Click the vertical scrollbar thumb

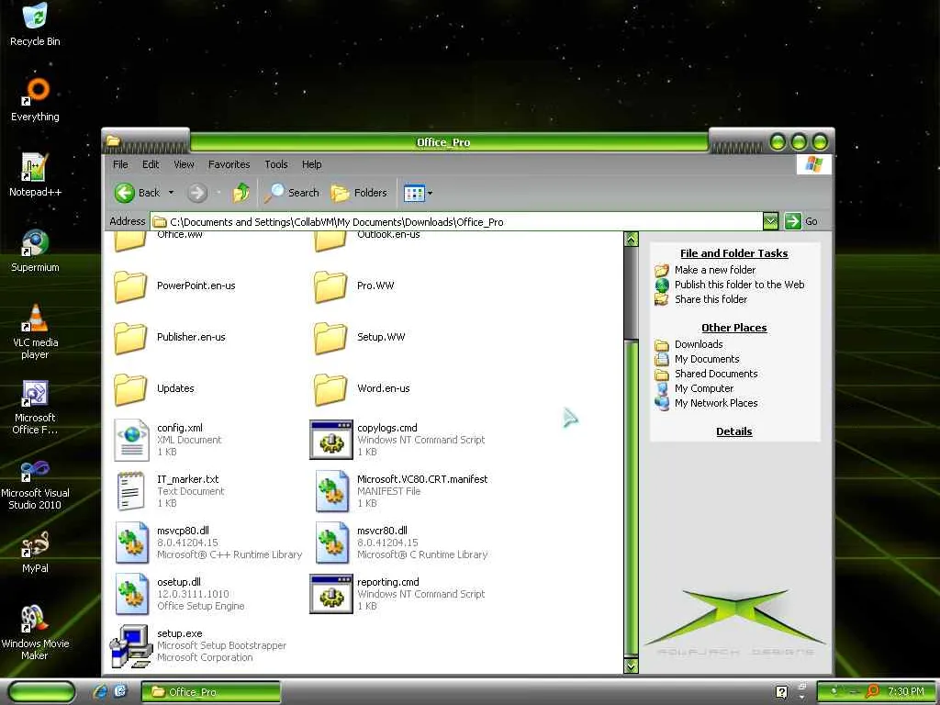pos(631,497)
